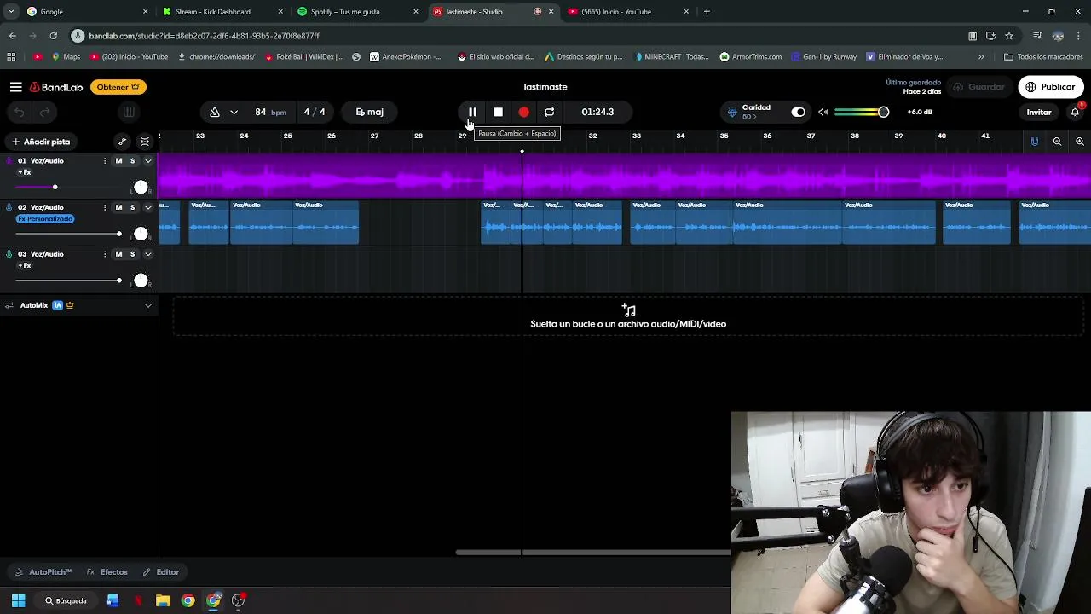Open the E♭ maj key selector
Screen dimensions: 1091x614
pos(370,112)
